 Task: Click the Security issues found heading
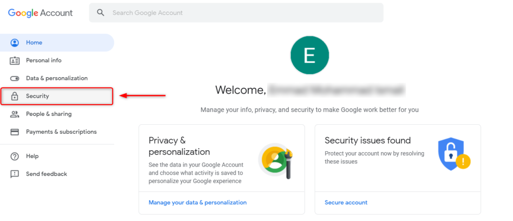(367, 141)
